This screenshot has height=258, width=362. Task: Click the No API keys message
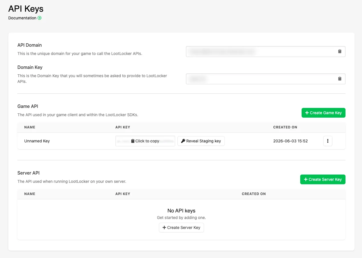point(181,211)
